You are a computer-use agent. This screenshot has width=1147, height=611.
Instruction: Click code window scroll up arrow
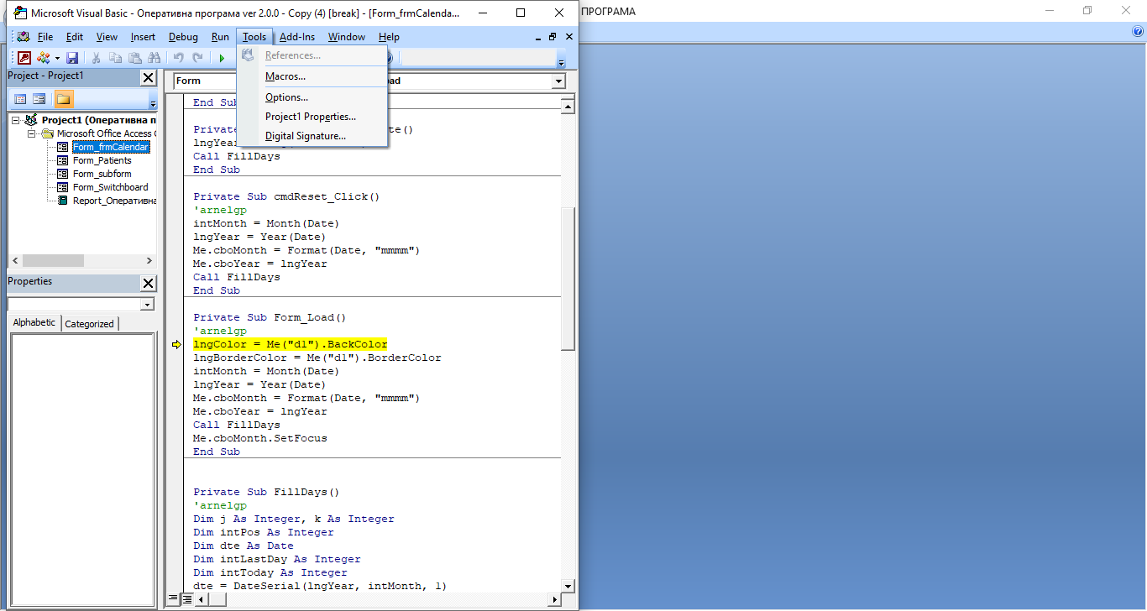point(568,107)
